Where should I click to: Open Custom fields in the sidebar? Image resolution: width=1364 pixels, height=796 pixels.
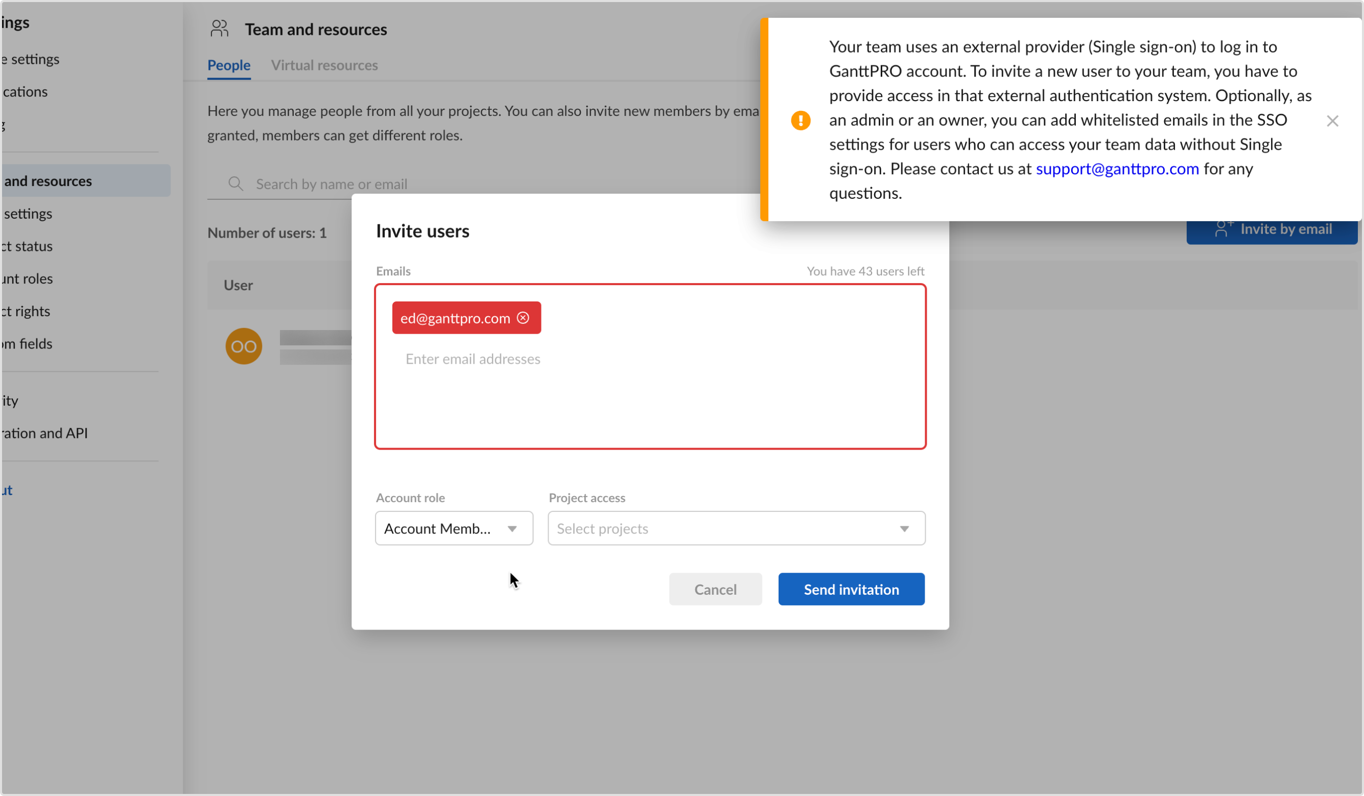coord(27,343)
